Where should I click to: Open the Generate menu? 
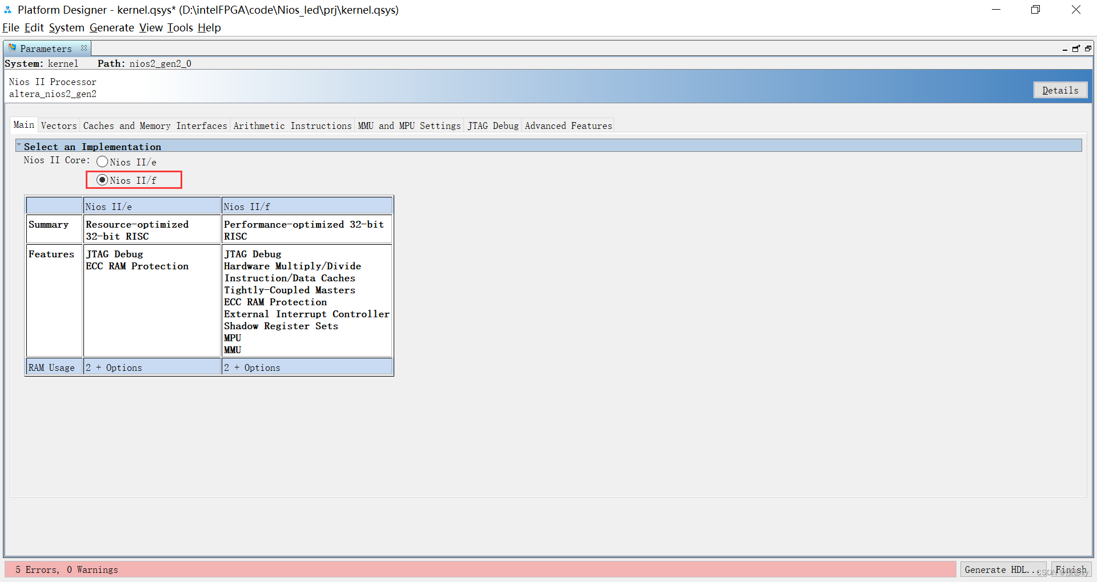[112, 27]
